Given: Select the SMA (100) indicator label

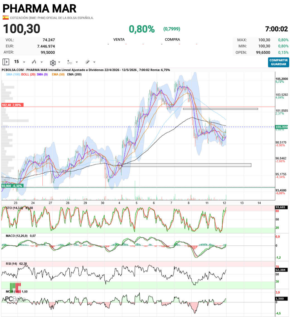Looking at the screenshot, I should tap(13, 74).
